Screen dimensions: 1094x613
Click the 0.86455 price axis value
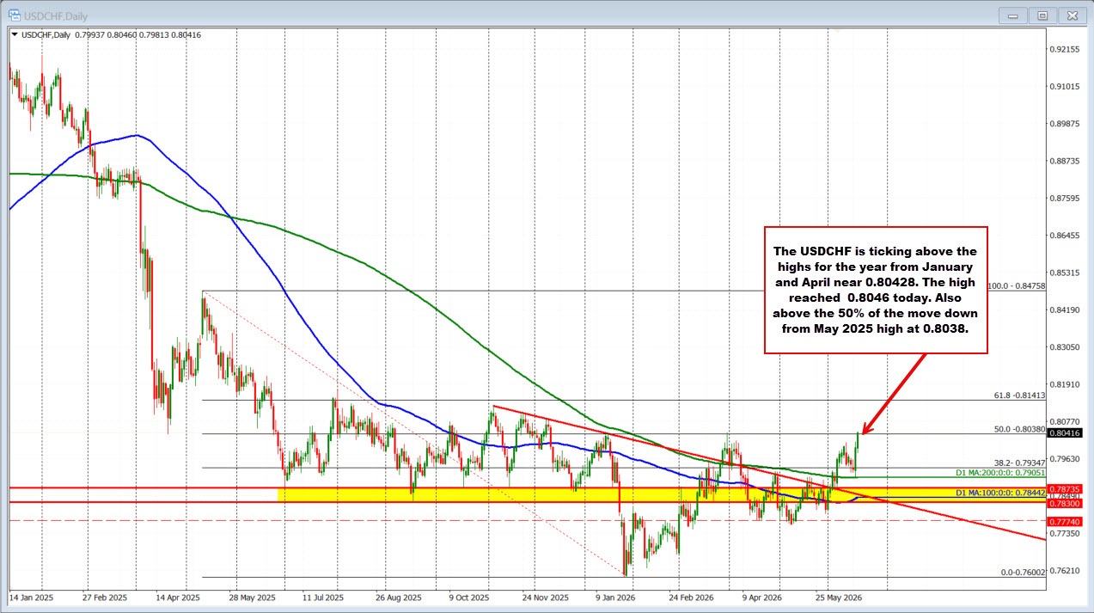(x=1065, y=236)
